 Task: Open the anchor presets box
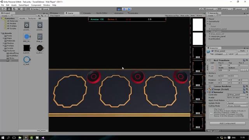click(212, 68)
